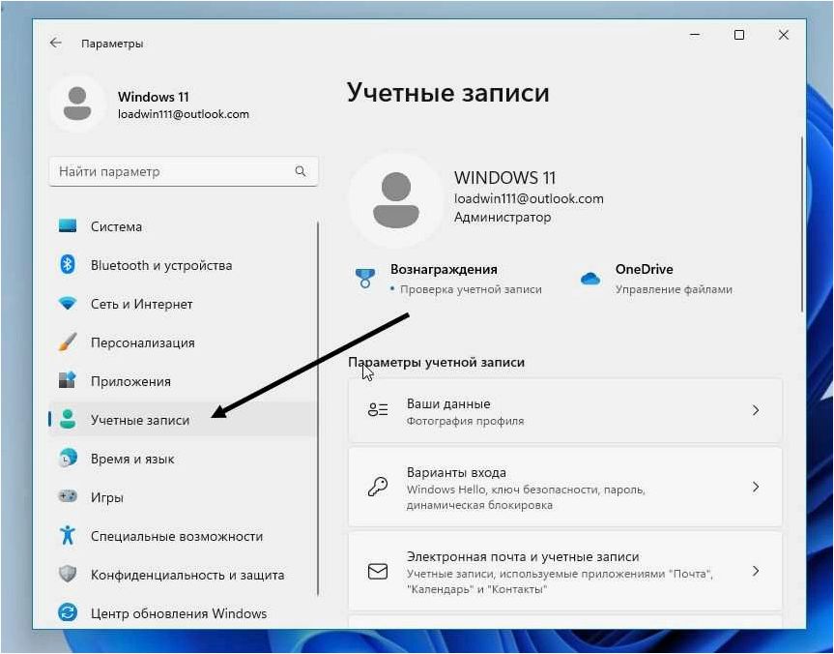
Task: Switch to Сеть и Интернет
Action: click(182, 304)
